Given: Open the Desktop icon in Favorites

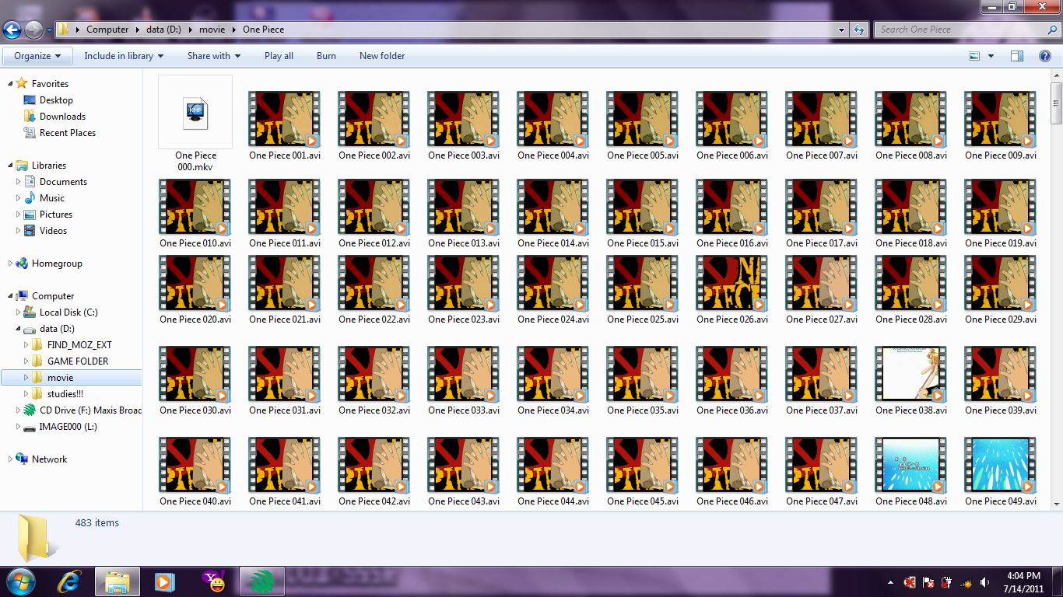Looking at the screenshot, I should pyautogui.click(x=30, y=100).
